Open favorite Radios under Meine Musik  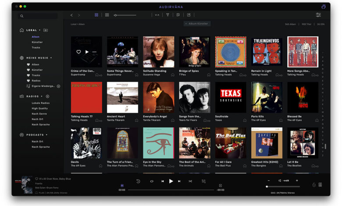pyautogui.click(x=36, y=81)
